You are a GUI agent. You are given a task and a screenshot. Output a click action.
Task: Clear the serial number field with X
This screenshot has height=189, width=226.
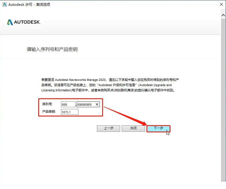point(97,105)
